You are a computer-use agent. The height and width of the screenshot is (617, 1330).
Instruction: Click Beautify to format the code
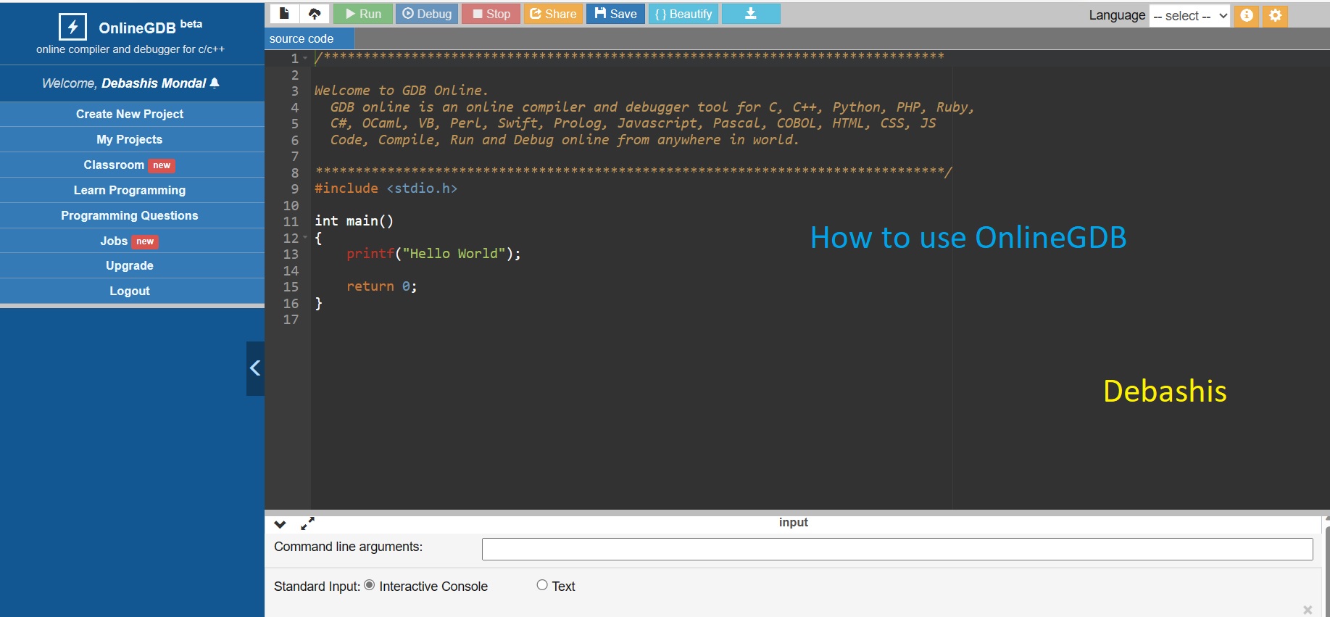click(x=683, y=14)
